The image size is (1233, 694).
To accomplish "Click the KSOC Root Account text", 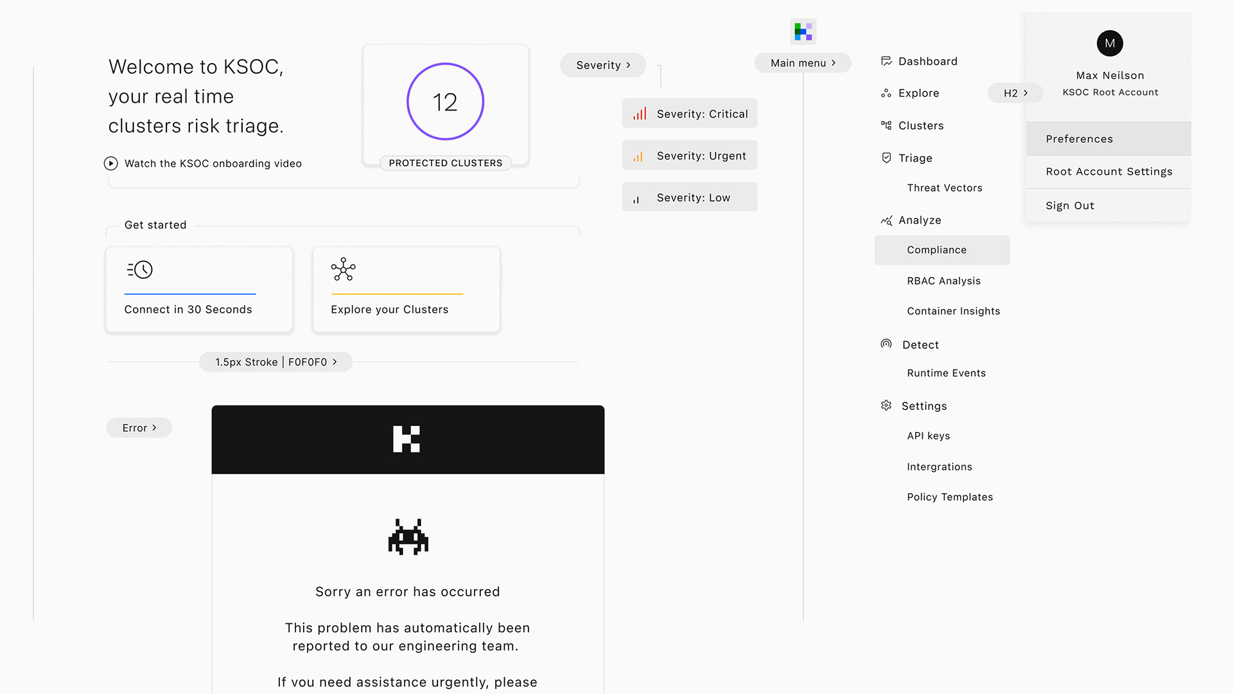I will point(1110,93).
